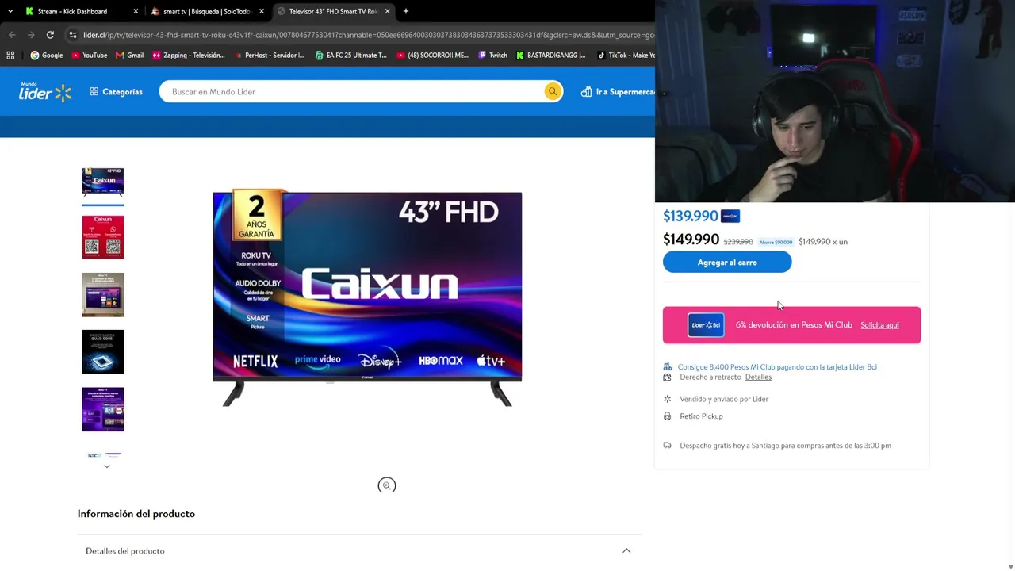Open the browser apps grid shortcut
The height and width of the screenshot is (571, 1015).
[x=10, y=56]
